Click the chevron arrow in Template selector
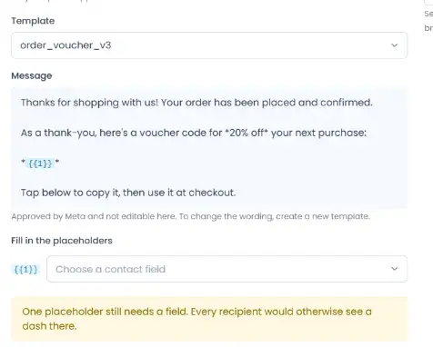The image size is (433, 347). 394,45
